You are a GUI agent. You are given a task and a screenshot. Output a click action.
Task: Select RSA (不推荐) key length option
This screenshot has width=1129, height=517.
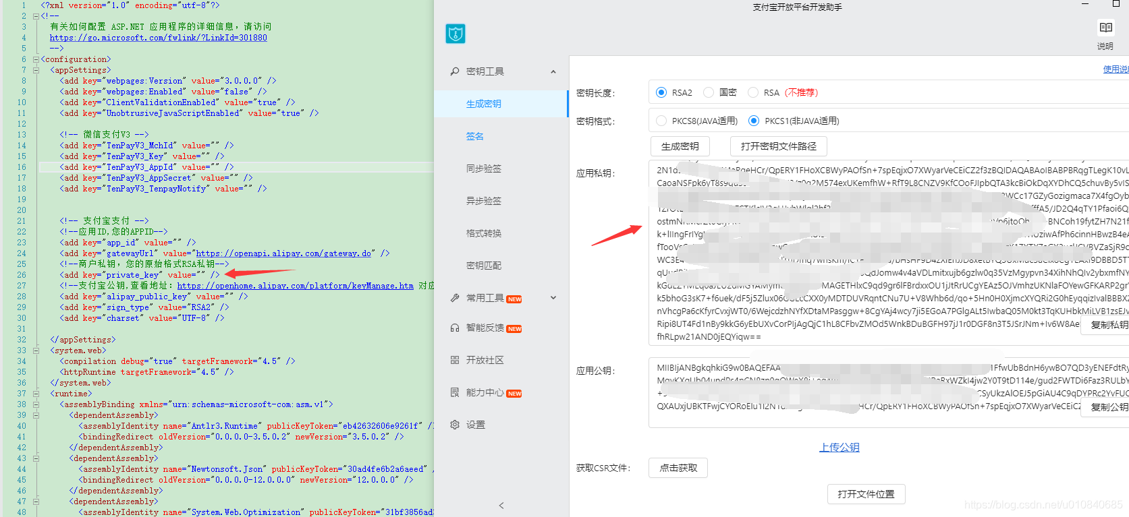pos(753,92)
